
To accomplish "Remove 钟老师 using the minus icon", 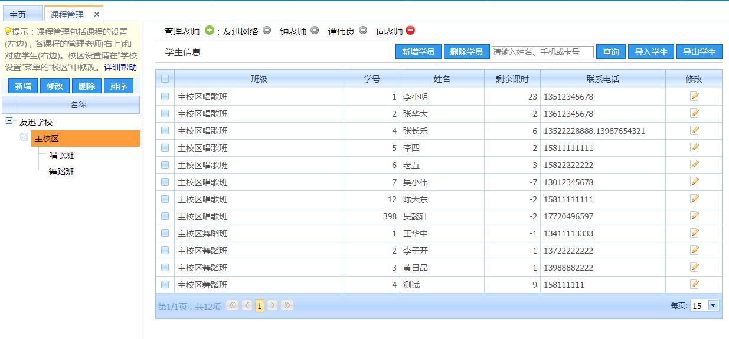I will pyautogui.click(x=315, y=31).
